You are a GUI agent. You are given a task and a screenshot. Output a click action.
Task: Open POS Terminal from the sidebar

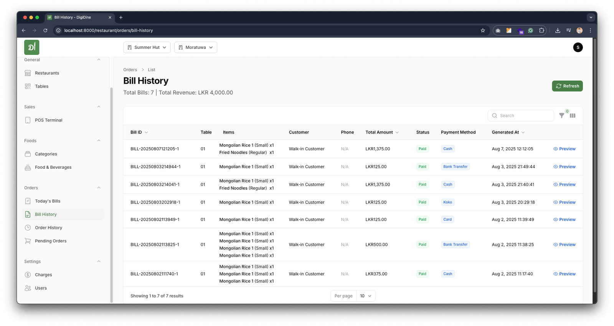pyautogui.click(x=48, y=120)
